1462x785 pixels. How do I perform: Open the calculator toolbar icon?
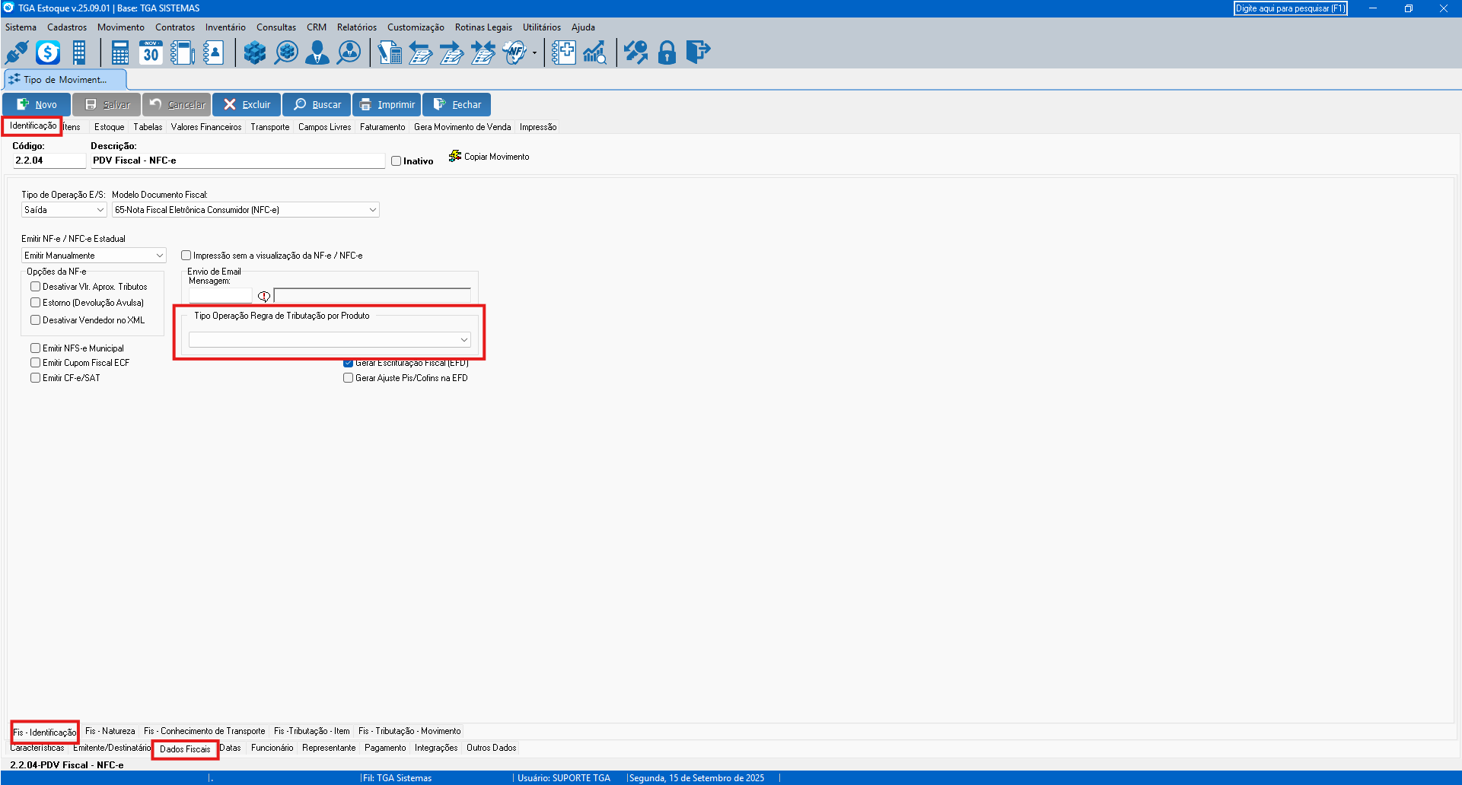(119, 52)
